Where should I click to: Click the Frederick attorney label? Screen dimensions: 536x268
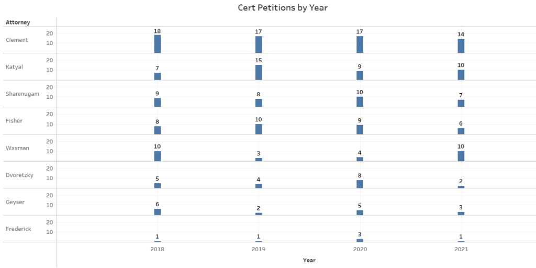(18, 229)
